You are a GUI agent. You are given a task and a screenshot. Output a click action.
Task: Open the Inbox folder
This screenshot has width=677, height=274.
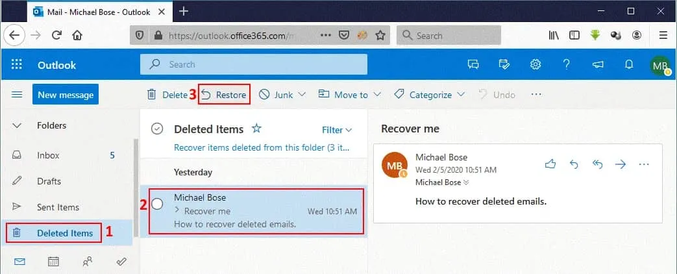point(48,155)
